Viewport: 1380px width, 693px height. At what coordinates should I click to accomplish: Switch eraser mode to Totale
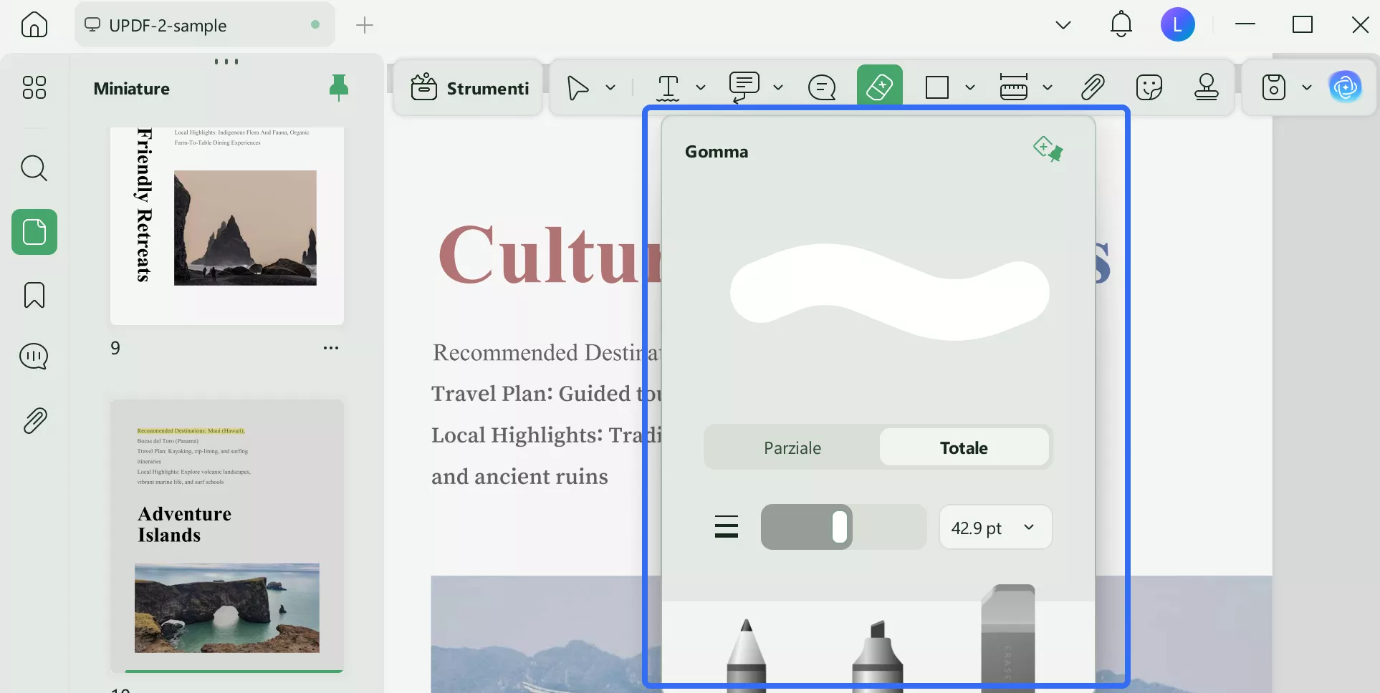coord(963,448)
